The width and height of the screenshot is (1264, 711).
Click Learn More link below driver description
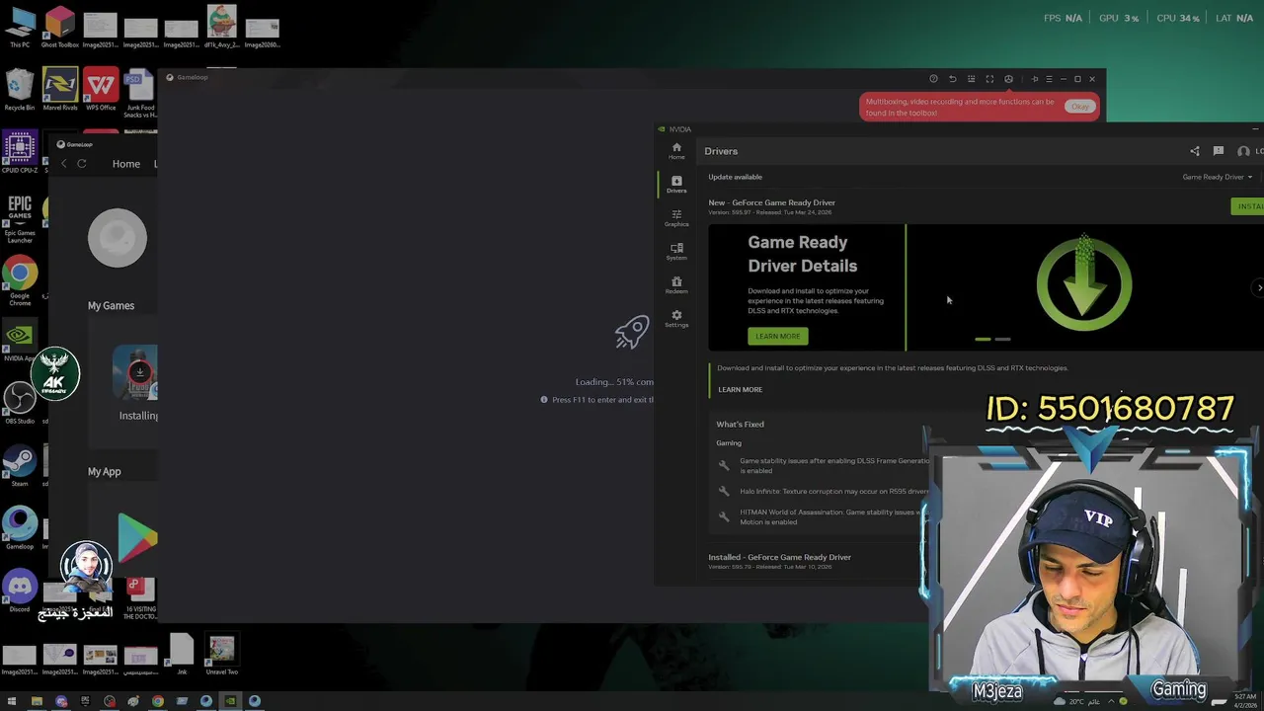(740, 389)
